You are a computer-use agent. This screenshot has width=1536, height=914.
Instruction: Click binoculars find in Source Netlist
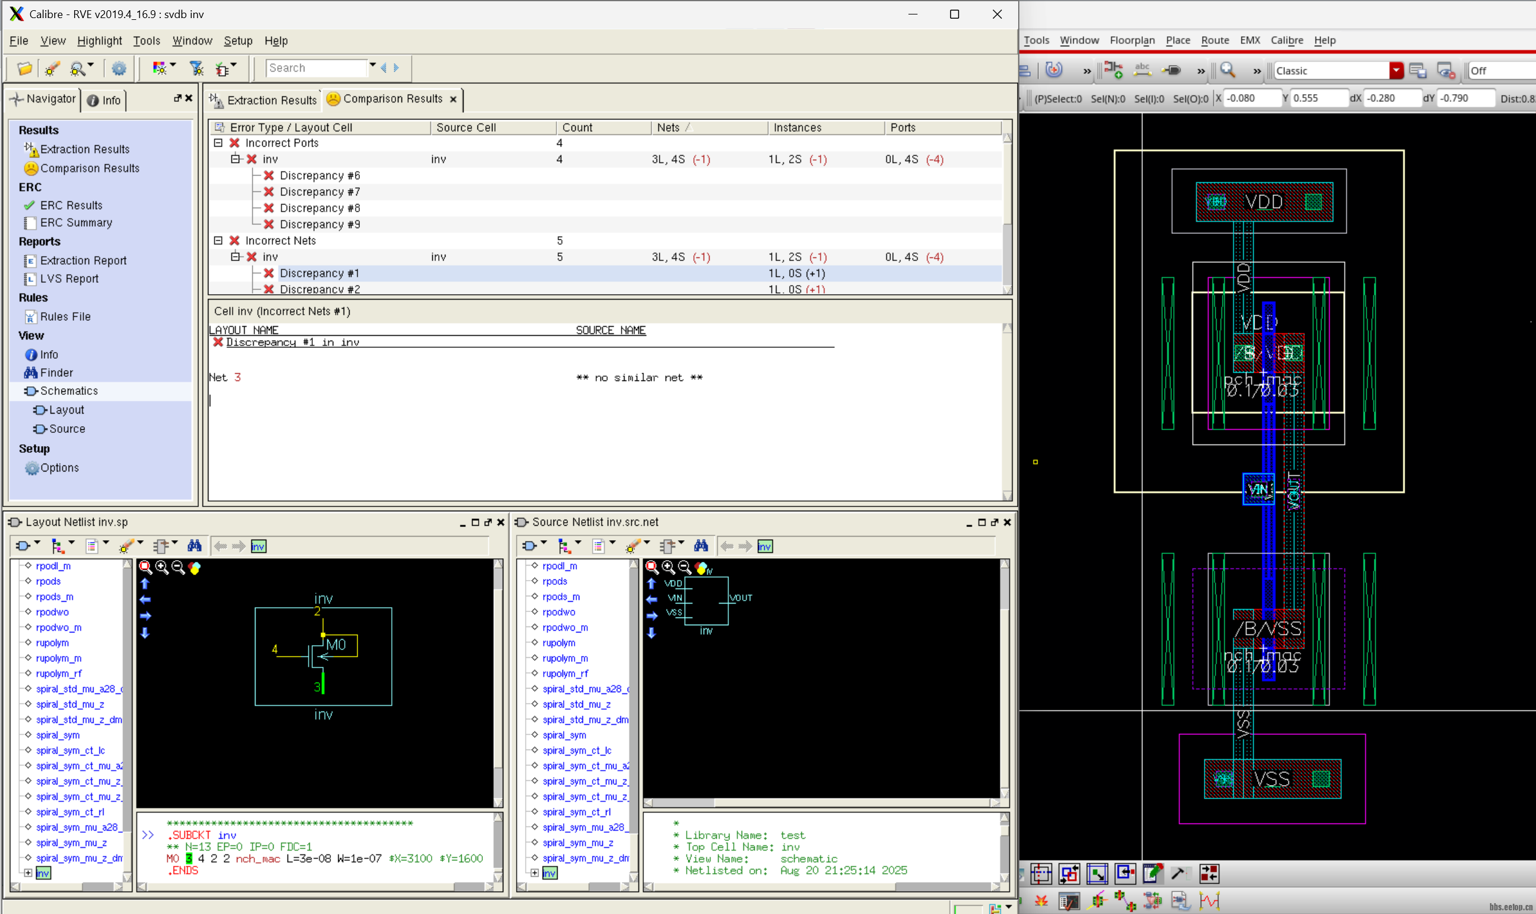(x=700, y=546)
